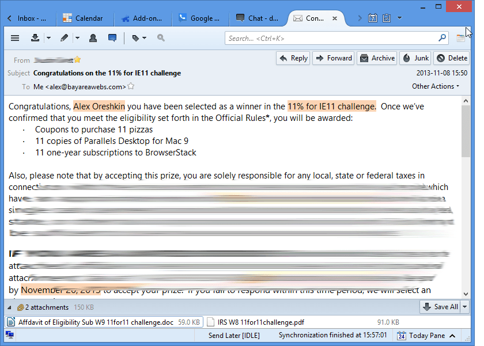Open the Other Actions dropdown

(x=436, y=86)
